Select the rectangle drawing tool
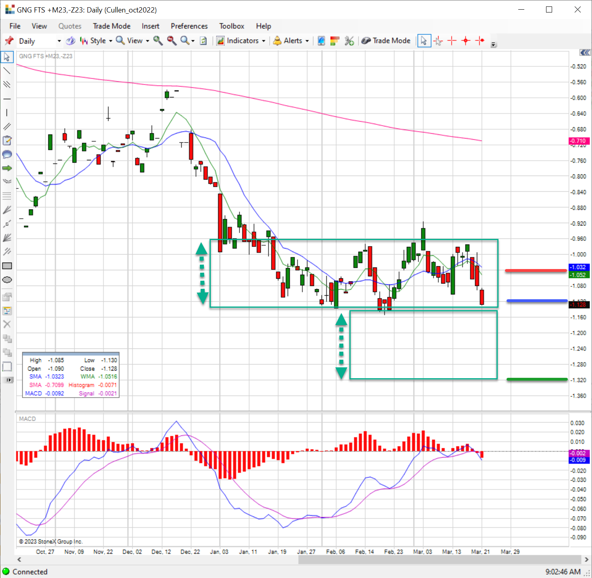This screenshot has width=592, height=578. click(7, 266)
